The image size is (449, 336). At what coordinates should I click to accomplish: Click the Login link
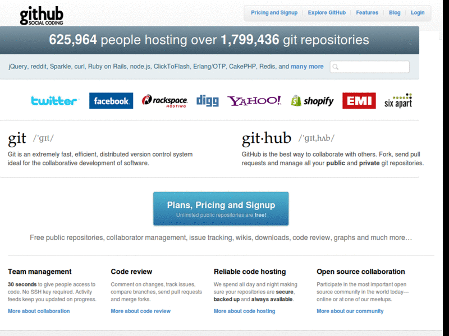418,12
